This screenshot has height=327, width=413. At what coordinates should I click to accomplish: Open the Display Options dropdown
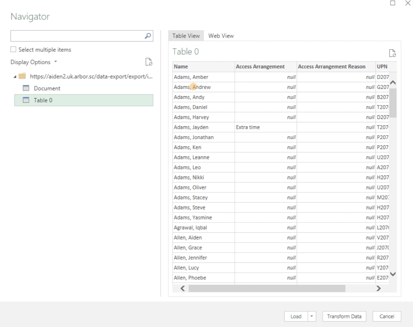coord(34,62)
